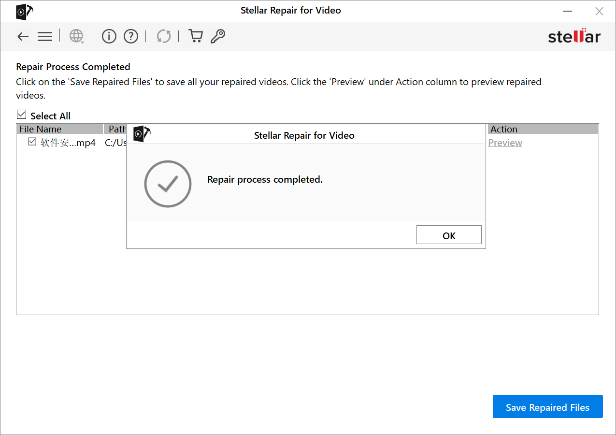This screenshot has width=616, height=435.
Task: Open the Help question mark icon
Action: [x=131, y=36]
